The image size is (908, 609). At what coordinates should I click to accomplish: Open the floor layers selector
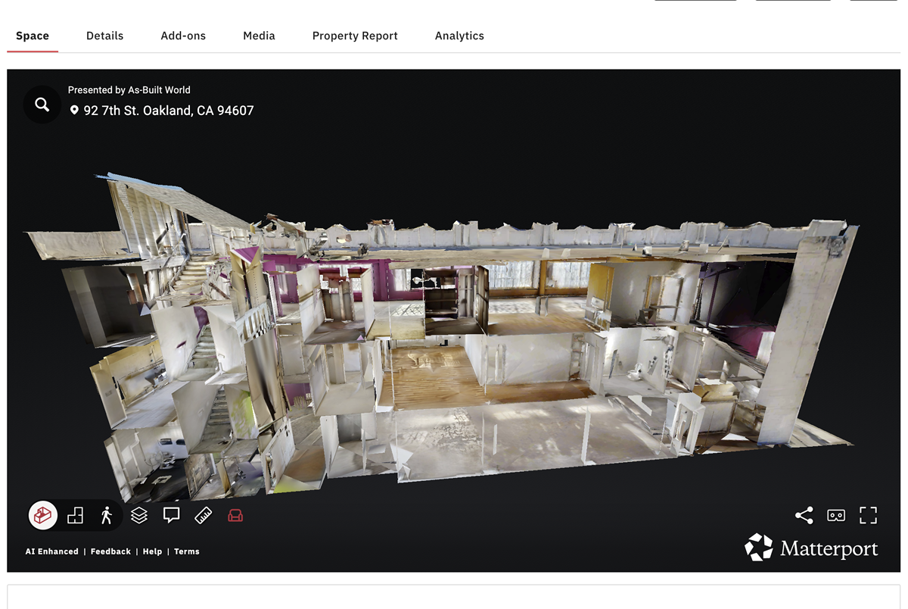pos(139,516)
